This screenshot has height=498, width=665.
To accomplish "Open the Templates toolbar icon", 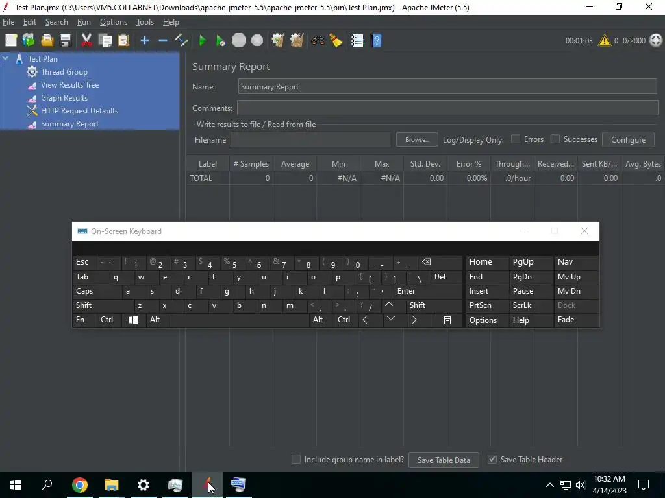I will pyautogui.click(x=29, y=41).
